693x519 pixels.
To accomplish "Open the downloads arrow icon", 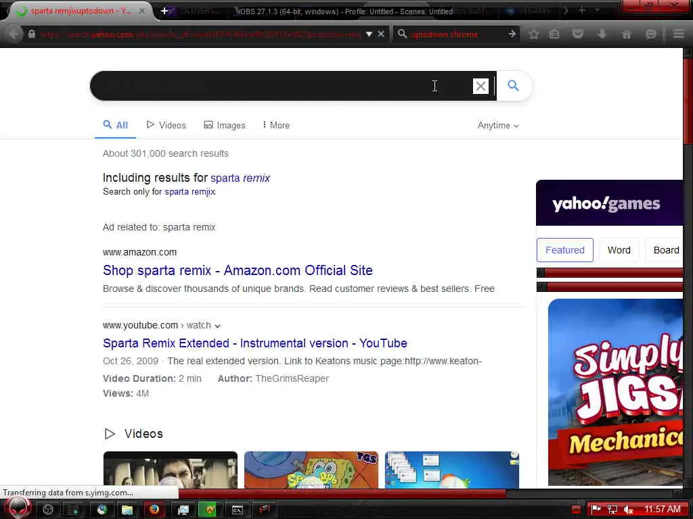I will coord(602,34).
